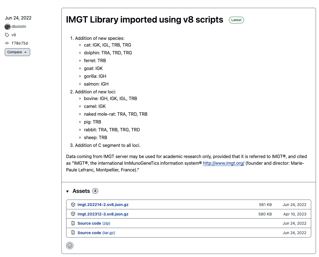Viewport: 319px width, 257px height.
Task: Add a reaction with the smiley button
Action: pos(70,246)
